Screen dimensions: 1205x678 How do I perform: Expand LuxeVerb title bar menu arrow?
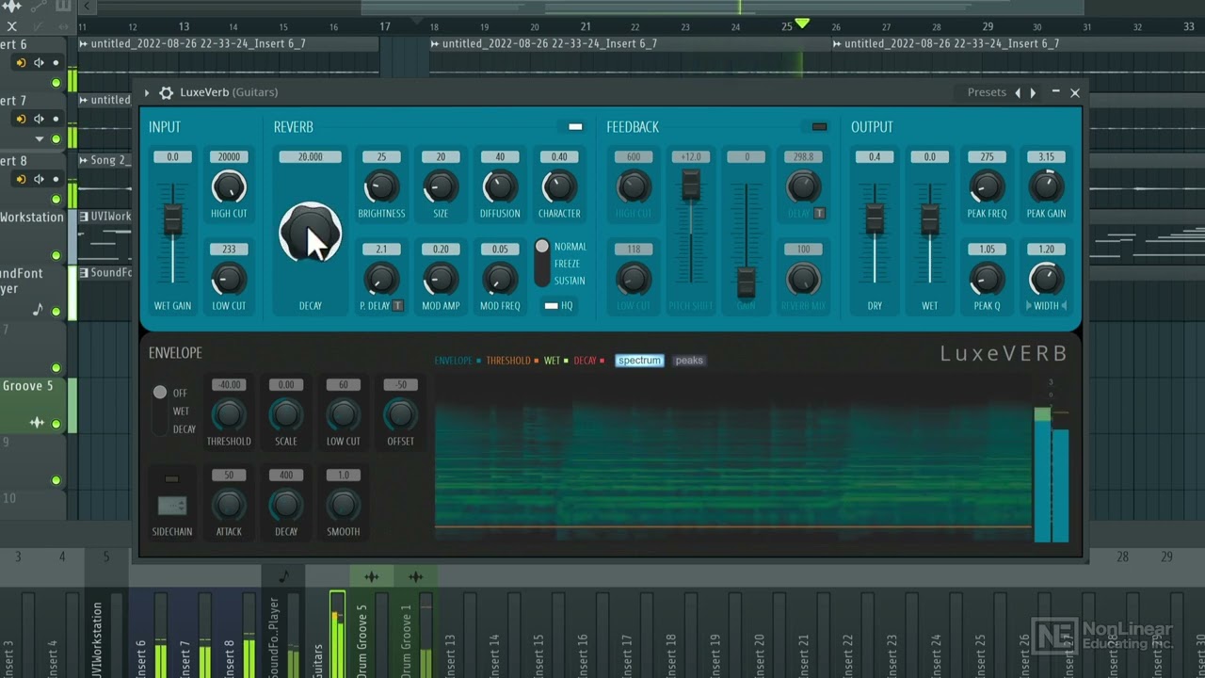[x=147, y=92]
